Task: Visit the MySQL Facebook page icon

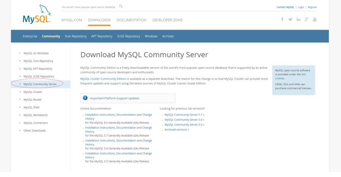Action: click(x=282, y=20)
